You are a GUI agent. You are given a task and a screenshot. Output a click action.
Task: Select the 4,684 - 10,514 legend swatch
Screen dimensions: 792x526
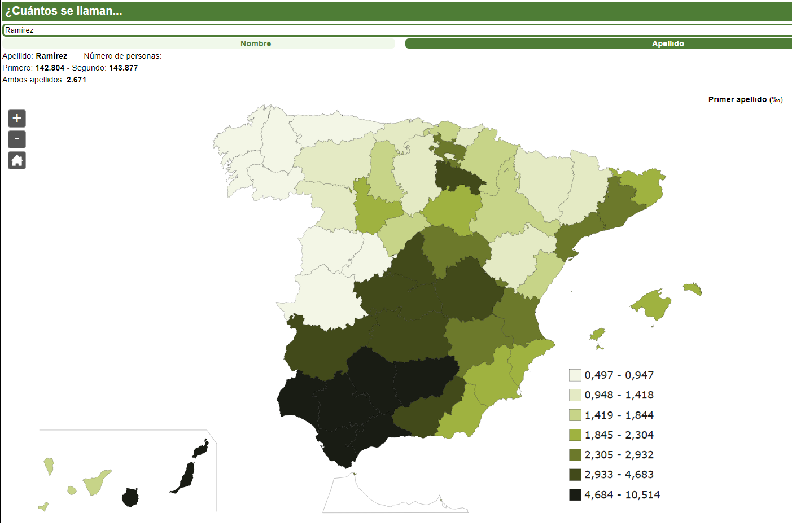click(x=575, y=495)
